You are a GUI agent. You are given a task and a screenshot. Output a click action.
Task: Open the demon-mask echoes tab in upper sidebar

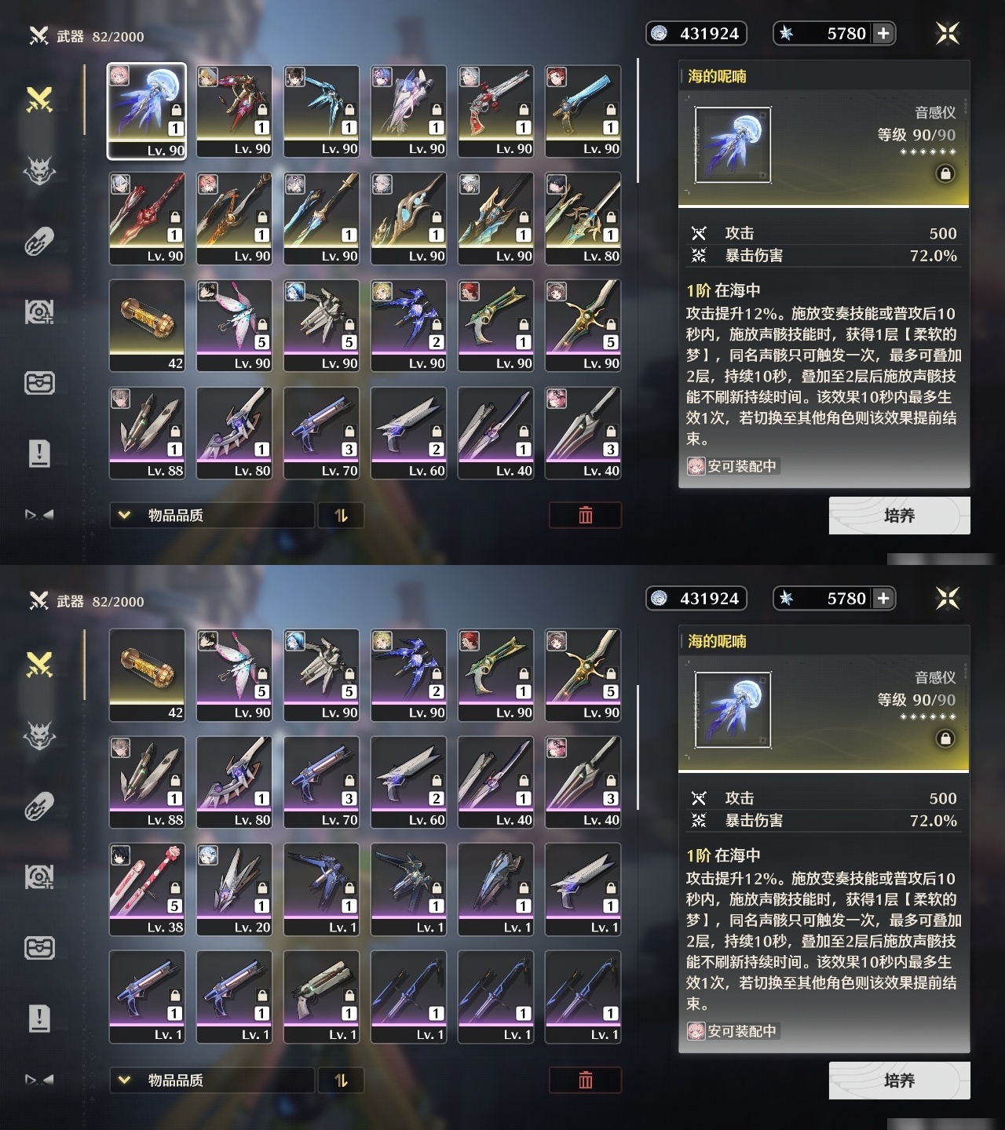[39, 170]
